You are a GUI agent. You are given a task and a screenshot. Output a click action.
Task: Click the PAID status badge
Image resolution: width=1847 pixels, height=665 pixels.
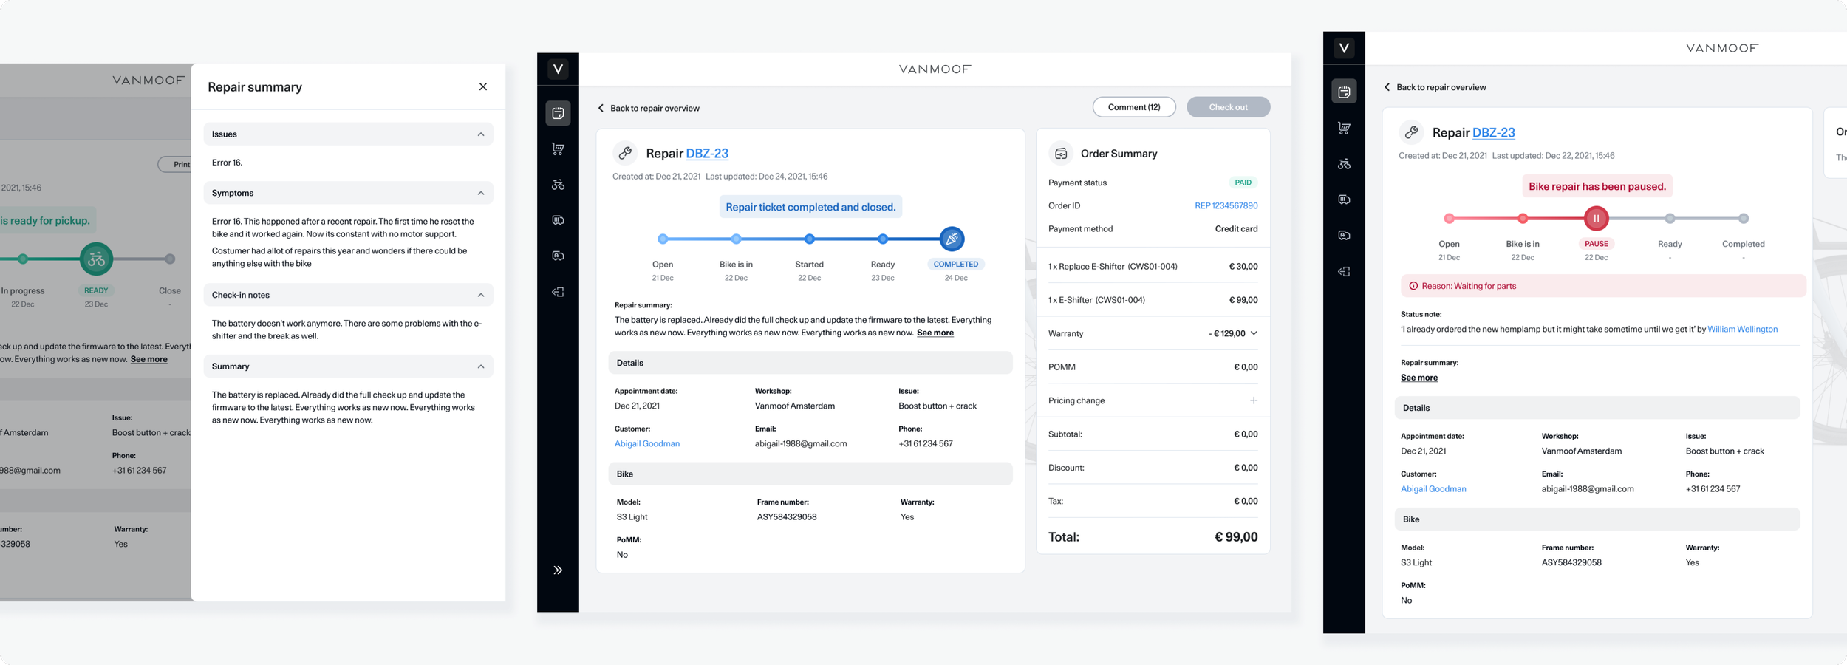point(1243,183)
